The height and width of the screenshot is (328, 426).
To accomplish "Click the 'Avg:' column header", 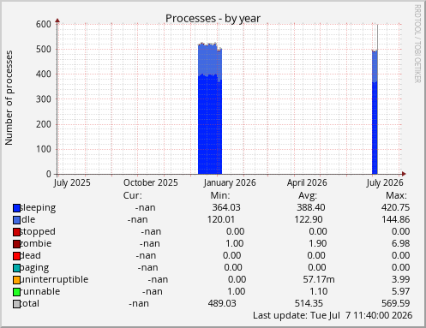I will pyautogui.click(x=308, y=195).
